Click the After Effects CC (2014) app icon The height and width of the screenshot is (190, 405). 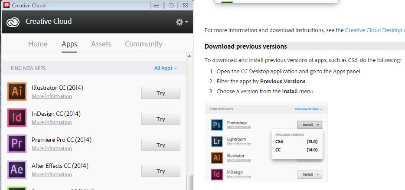17,170
